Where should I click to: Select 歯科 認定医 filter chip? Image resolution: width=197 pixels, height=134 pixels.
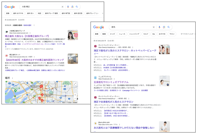tap(78, 13)
